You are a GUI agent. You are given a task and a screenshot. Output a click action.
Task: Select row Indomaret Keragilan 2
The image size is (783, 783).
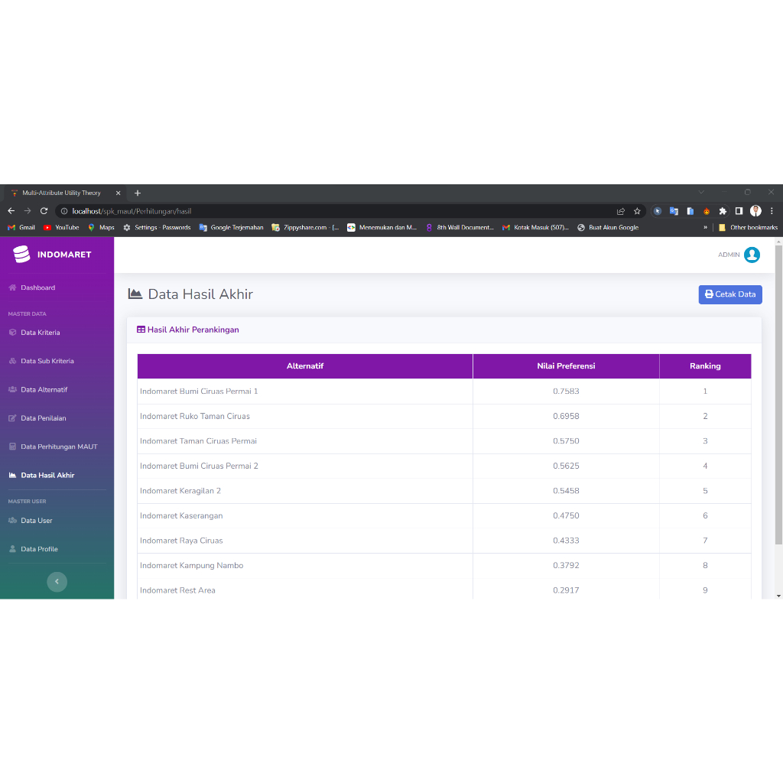point(444,491)
